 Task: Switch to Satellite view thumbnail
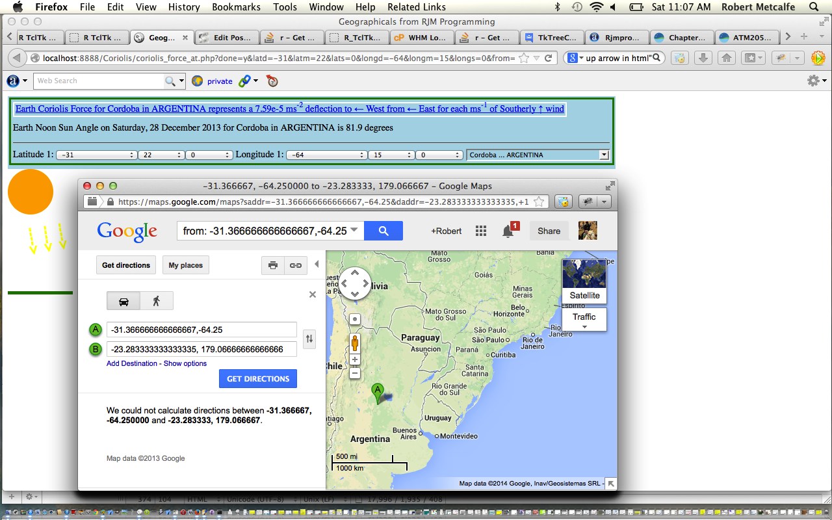pyautogui.click(x=584, y=281)
